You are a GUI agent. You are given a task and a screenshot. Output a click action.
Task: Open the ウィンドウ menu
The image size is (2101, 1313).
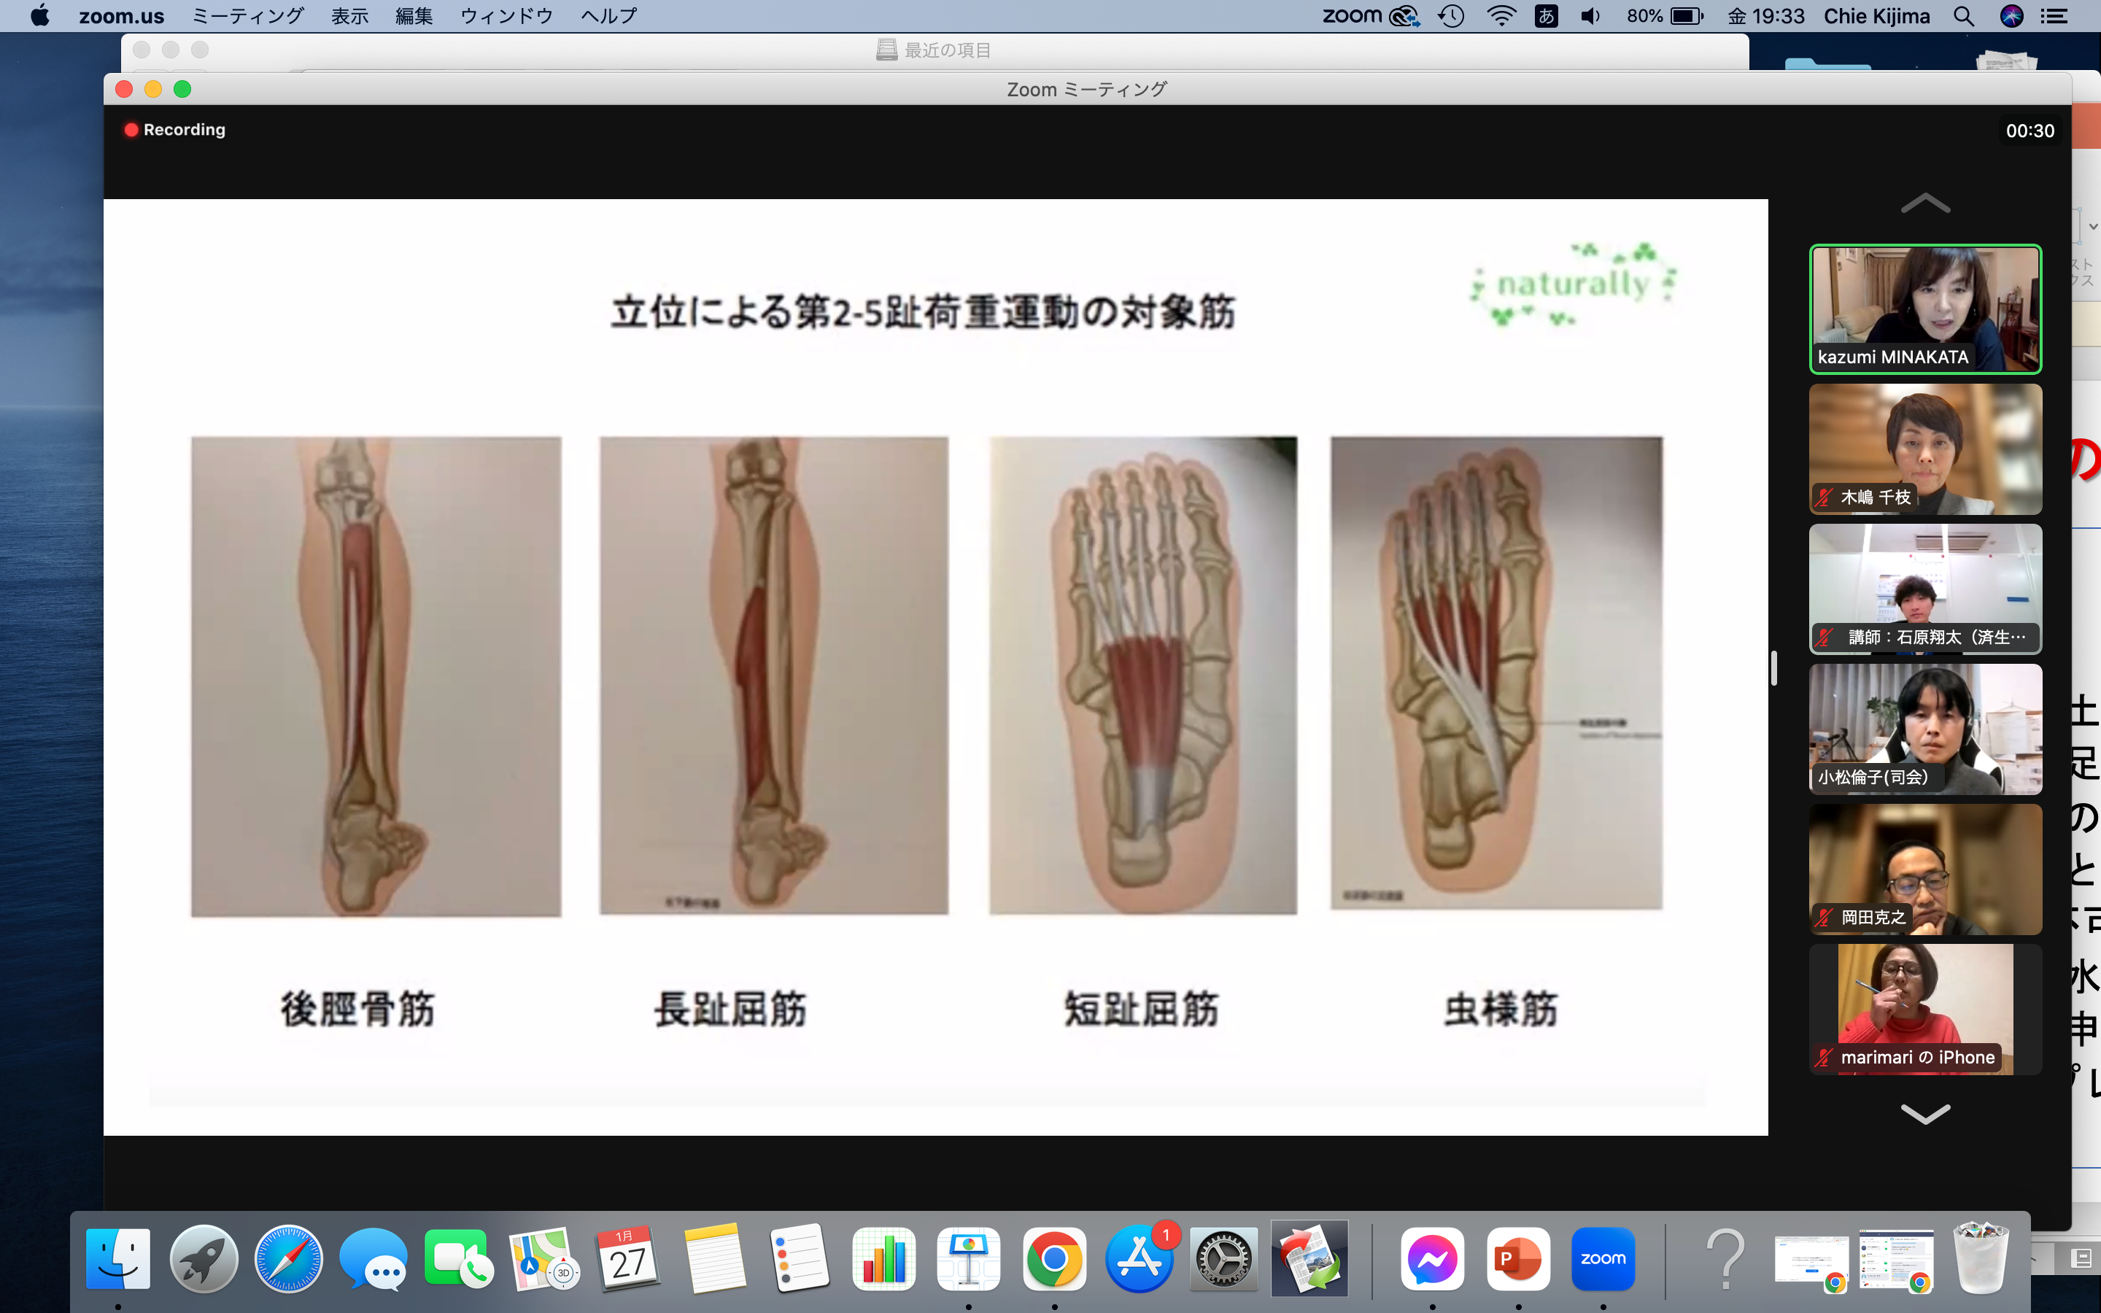(x=506, y=15)
